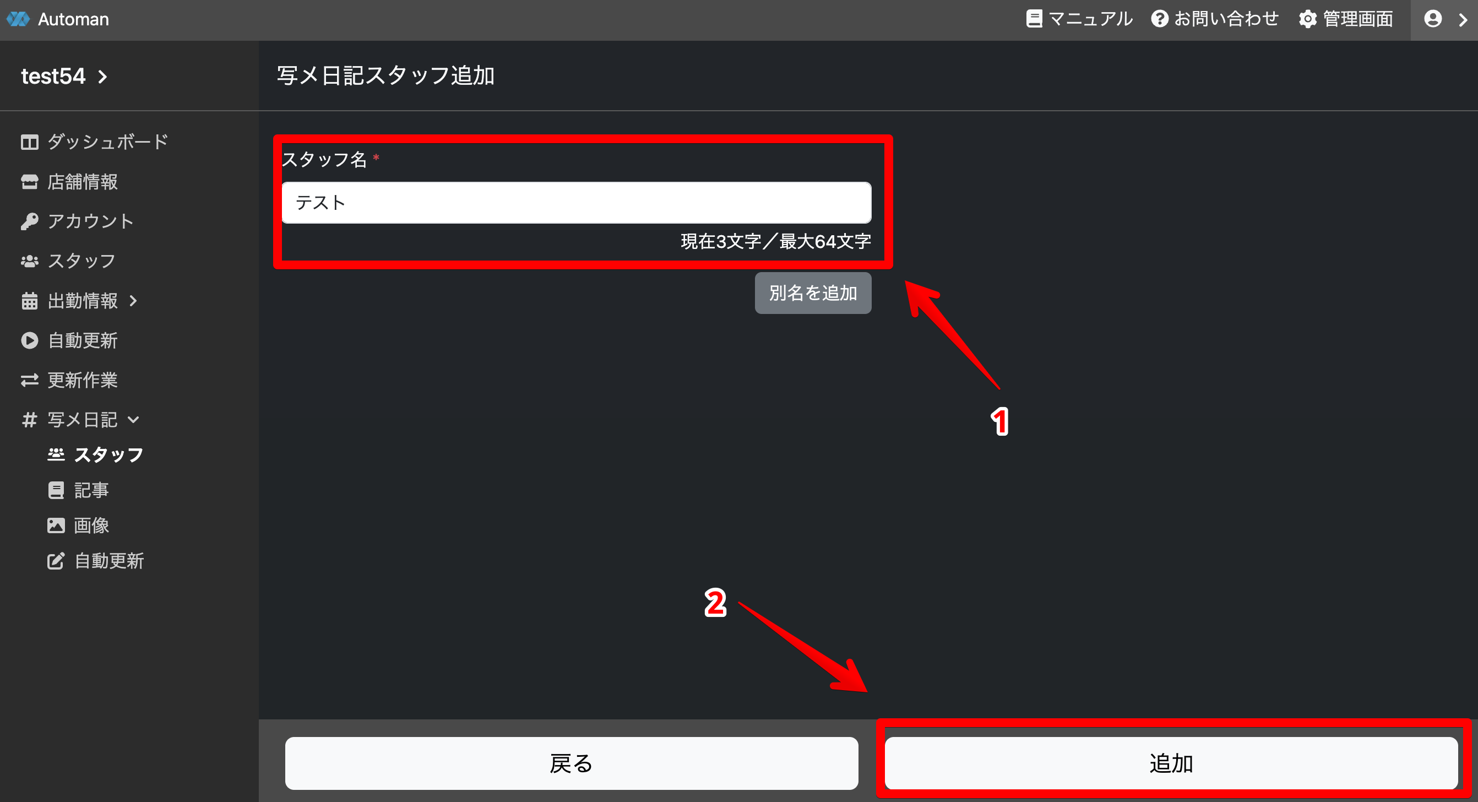Click the Automan logo icon

click(18, 19)
